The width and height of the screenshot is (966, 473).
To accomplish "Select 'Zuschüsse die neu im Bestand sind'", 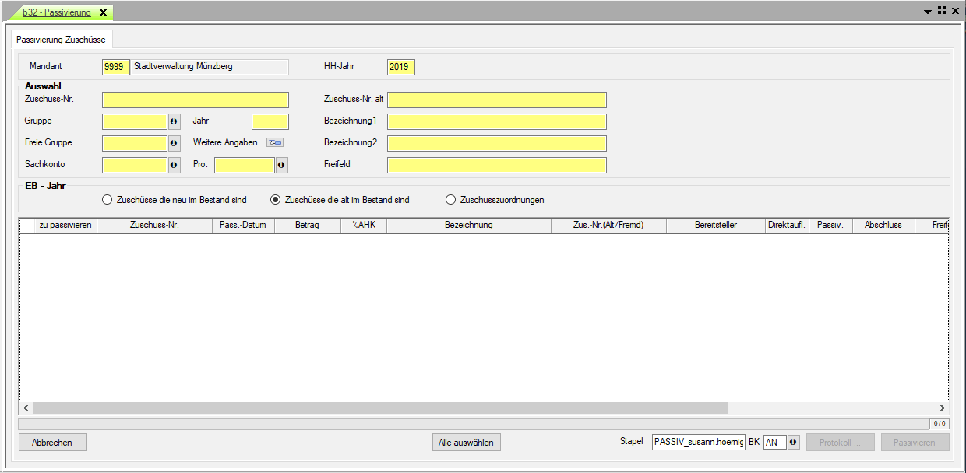I will [107, 200].
